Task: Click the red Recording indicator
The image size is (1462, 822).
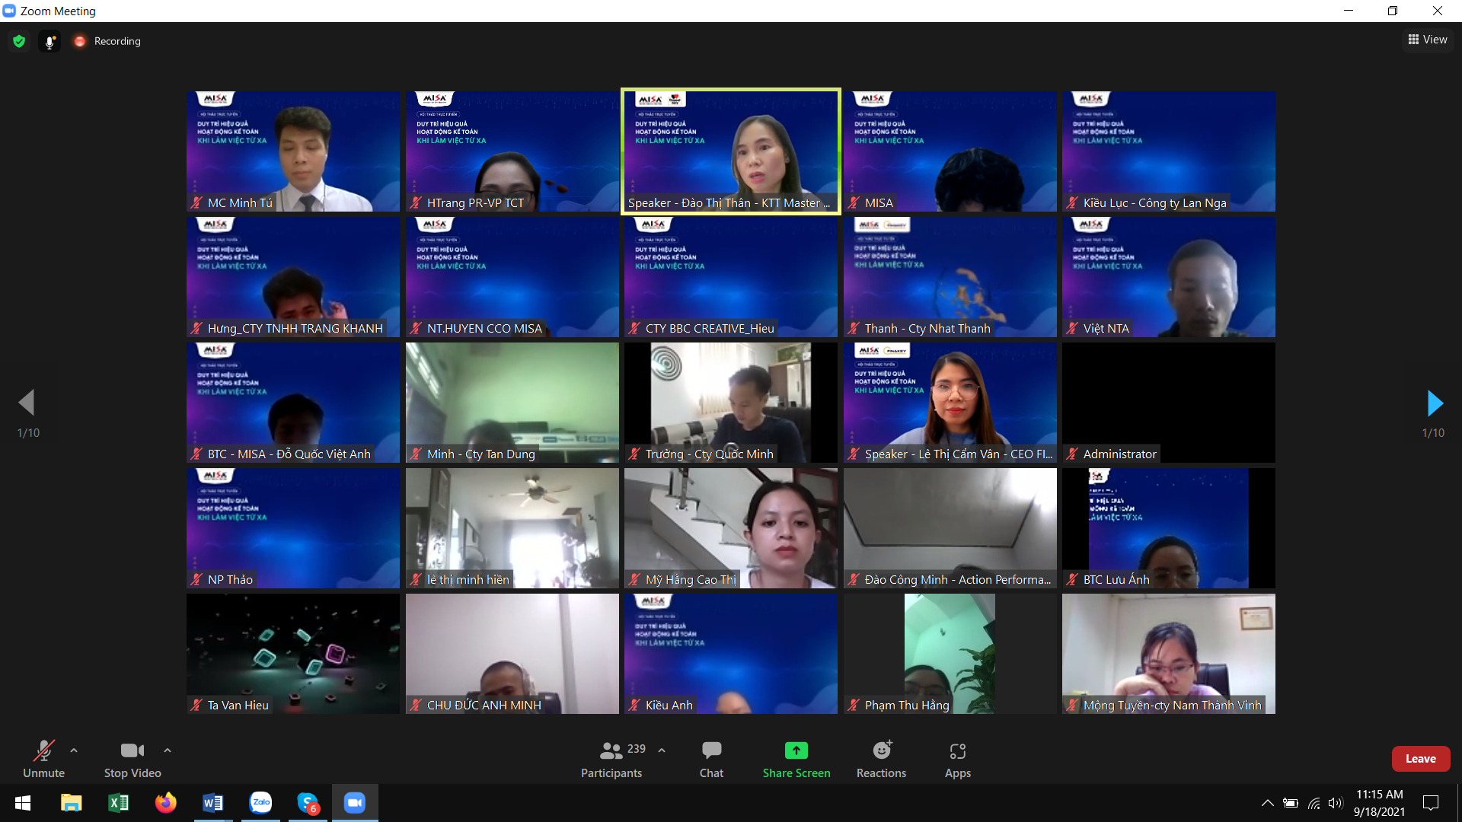Action: coord(79,41)
